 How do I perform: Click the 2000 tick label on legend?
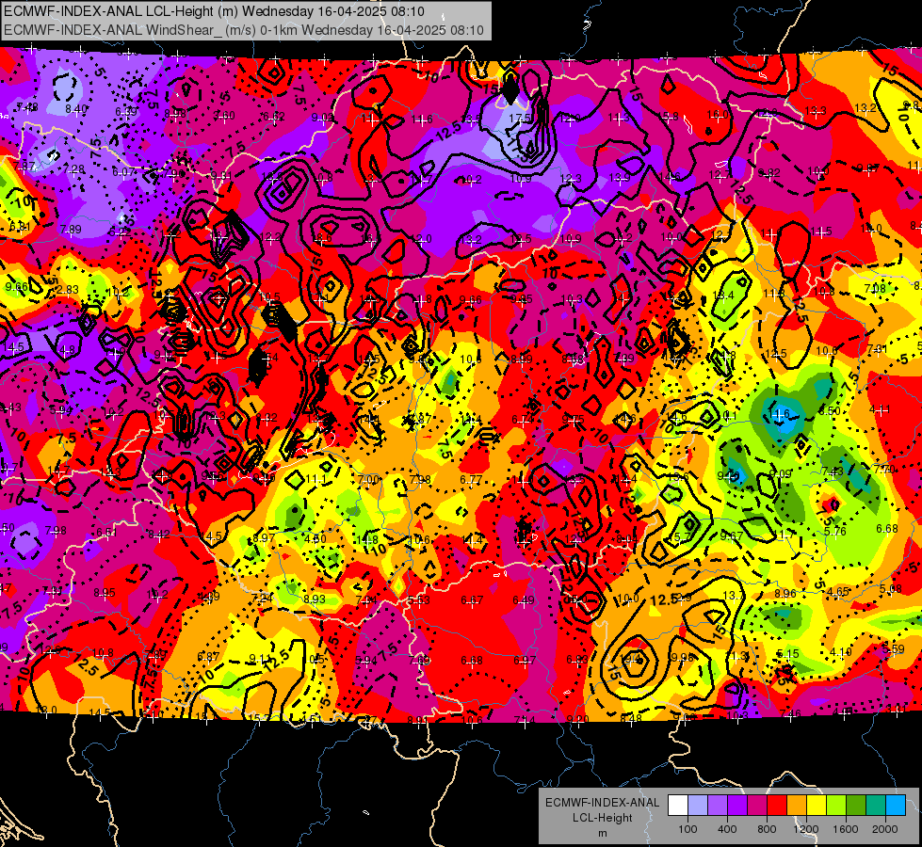pyautogui.click(x=885, y=829)
